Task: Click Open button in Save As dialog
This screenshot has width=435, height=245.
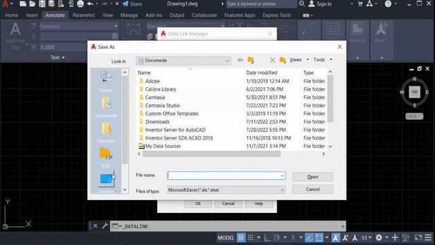Action: (x=313, y=177)
